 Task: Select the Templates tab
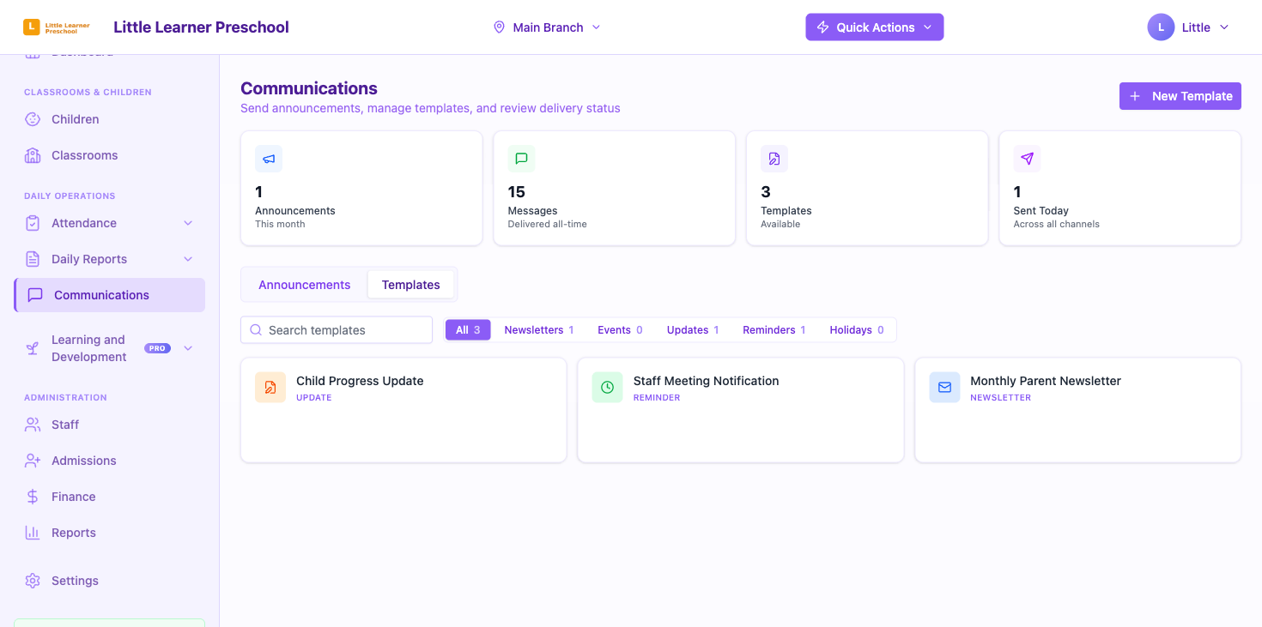point(411,285)
